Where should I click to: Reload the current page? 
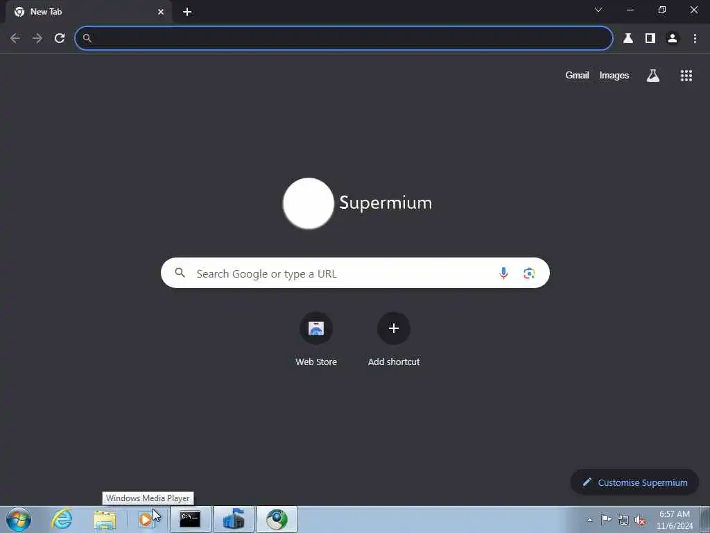pyautogui.click(x=60, y=38)
